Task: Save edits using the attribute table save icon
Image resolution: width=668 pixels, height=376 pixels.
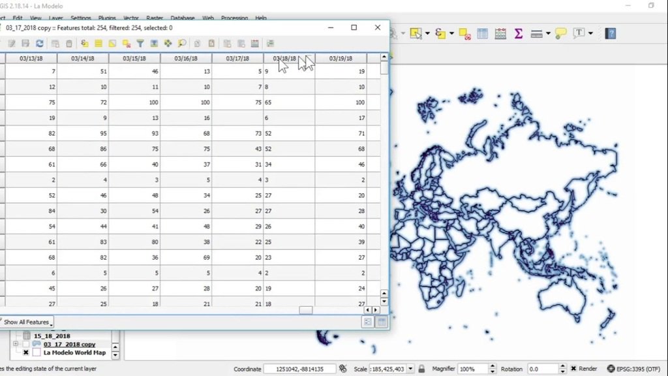Action: click(x=25, y=43)
